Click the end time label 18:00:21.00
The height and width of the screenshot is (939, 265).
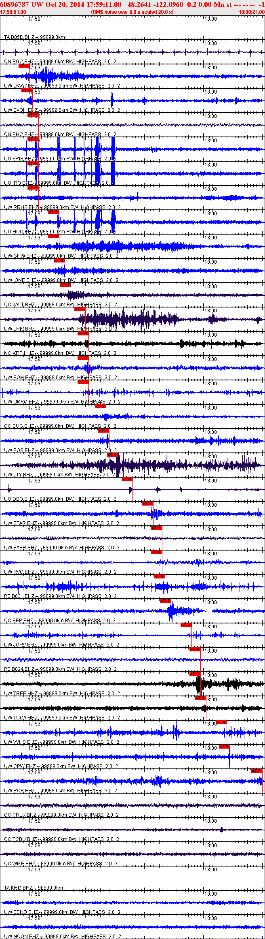251,12
